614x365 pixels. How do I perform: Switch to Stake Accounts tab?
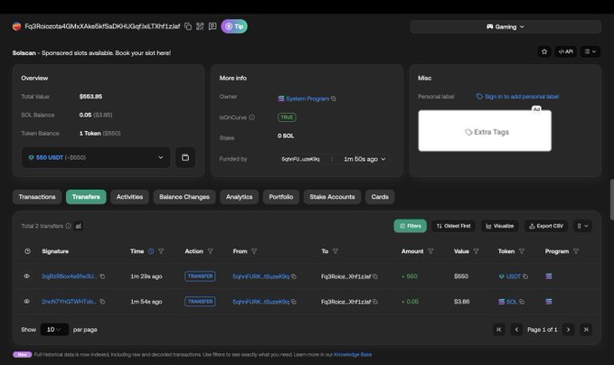[332, 197]
